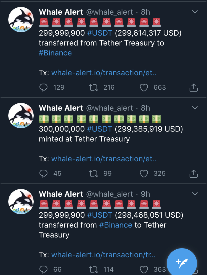Retweet the tweet with 114 retweets
207x275 pixels.
94,269
